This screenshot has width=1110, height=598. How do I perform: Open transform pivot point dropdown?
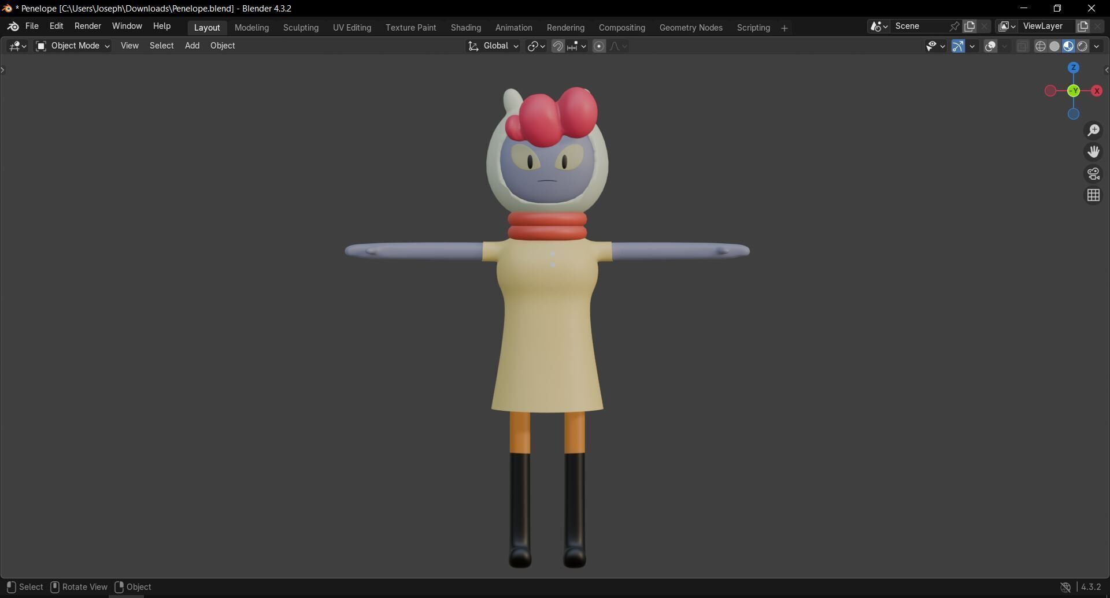[536, 46]
